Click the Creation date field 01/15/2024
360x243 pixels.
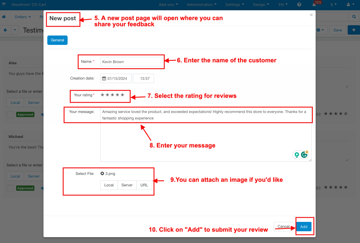pos(116,78)
